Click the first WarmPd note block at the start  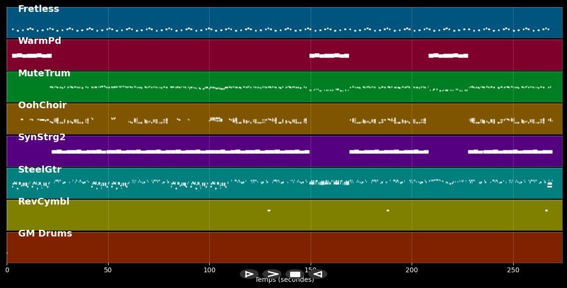[14, 56]
